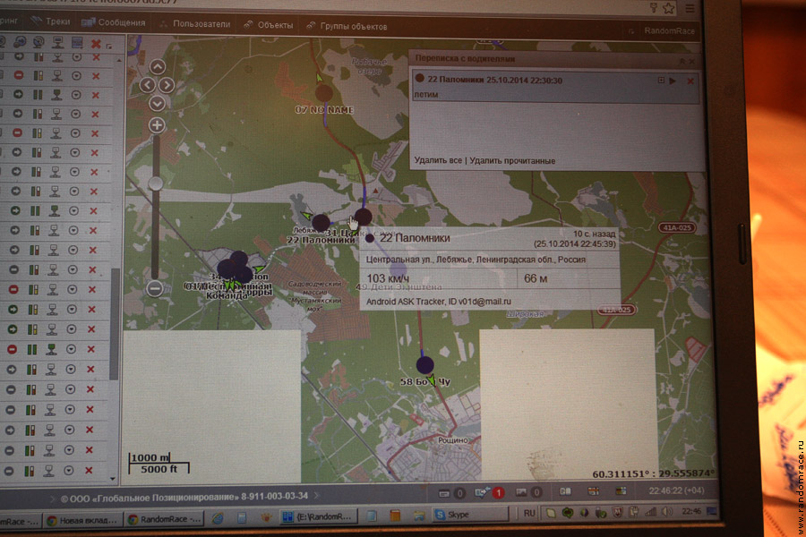The height and width of the screenshot is (537, 806).
Task: Pan the map down with arrow button
Action: (x=158, y=101)
